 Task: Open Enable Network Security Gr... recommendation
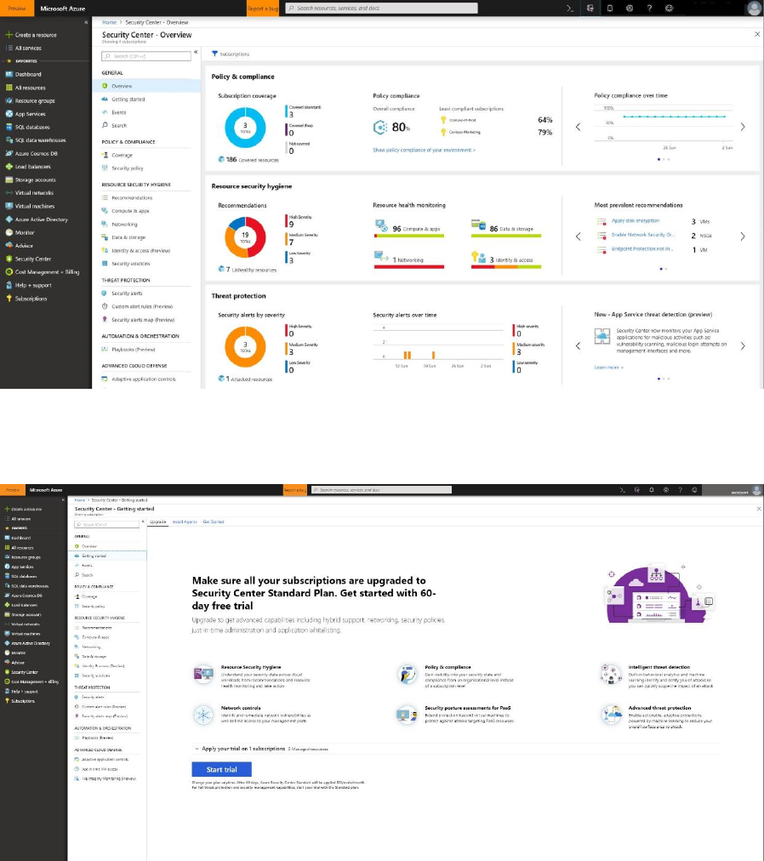click(x=642, y=235)
